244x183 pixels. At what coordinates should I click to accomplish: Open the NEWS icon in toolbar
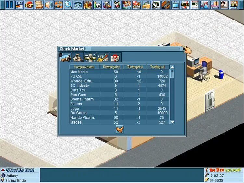tap(185, 5)
